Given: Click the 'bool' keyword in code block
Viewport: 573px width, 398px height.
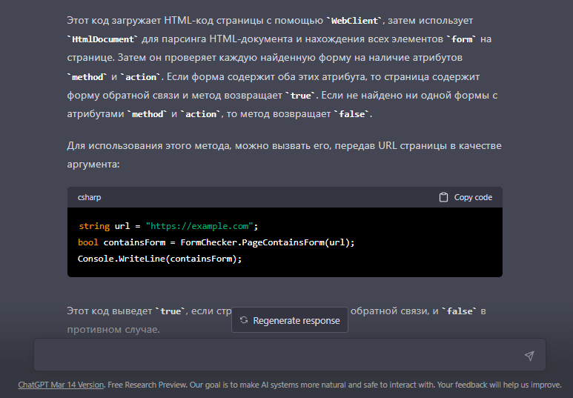Looking at the screenshot, I should click(x=87, y=242).
